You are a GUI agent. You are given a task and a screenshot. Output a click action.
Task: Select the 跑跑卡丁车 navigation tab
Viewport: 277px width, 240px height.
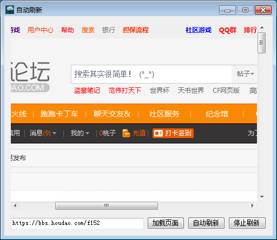(59, 114)
